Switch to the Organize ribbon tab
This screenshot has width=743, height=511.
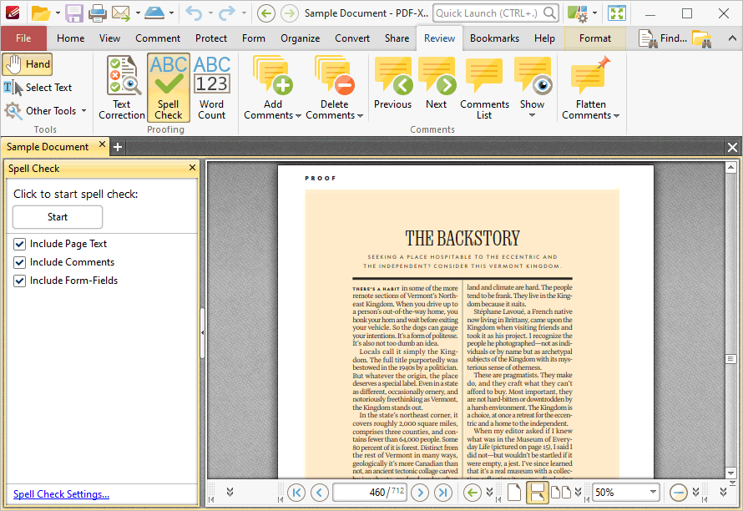300,38
